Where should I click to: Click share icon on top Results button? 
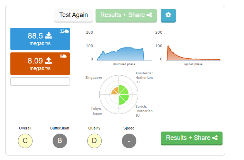tap(149, 15)
